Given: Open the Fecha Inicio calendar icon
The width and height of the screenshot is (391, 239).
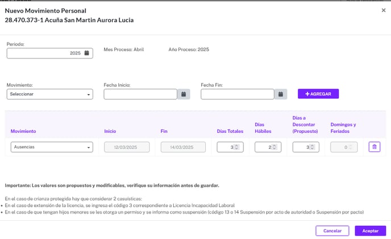Looking at the screenshot, I should click(184, 94).
